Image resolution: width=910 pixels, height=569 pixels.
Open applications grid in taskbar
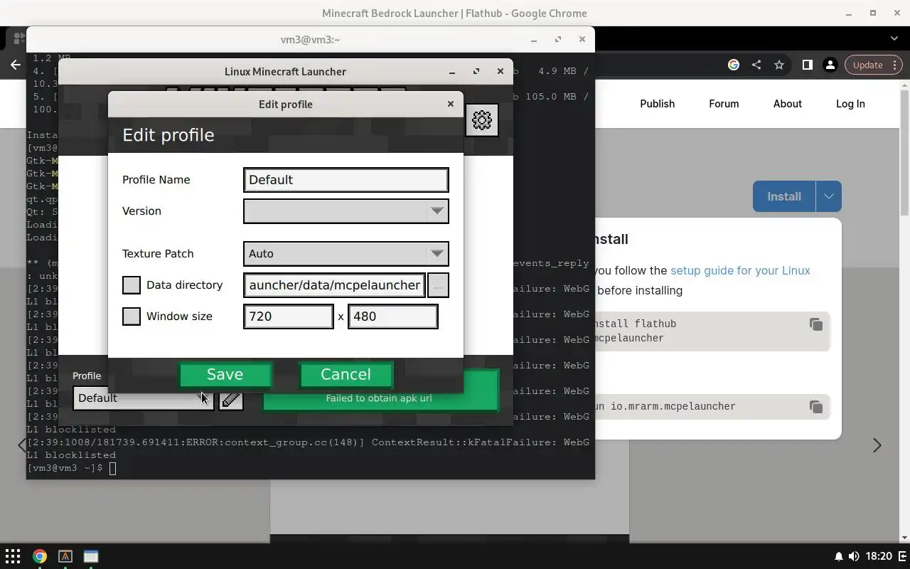(13, 556)
